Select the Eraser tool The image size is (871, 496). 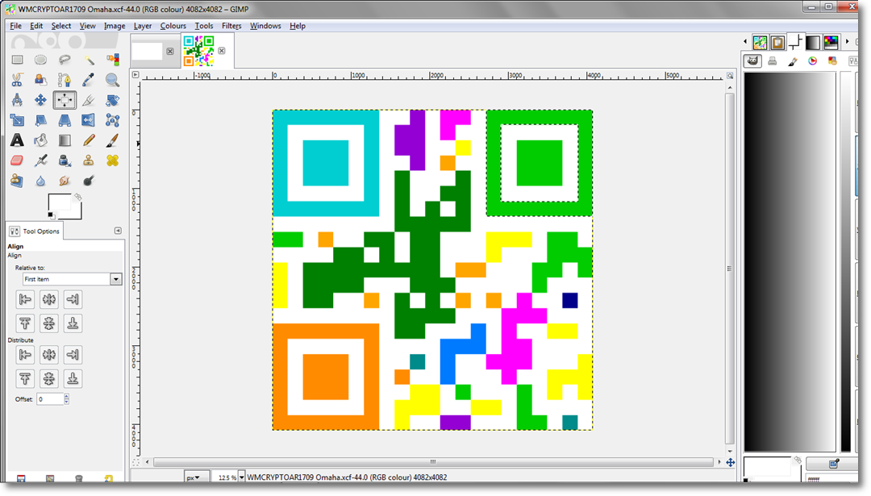click(17, 160)
